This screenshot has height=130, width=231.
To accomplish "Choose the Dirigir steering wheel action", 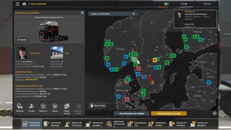I will [x=55, y=108].
